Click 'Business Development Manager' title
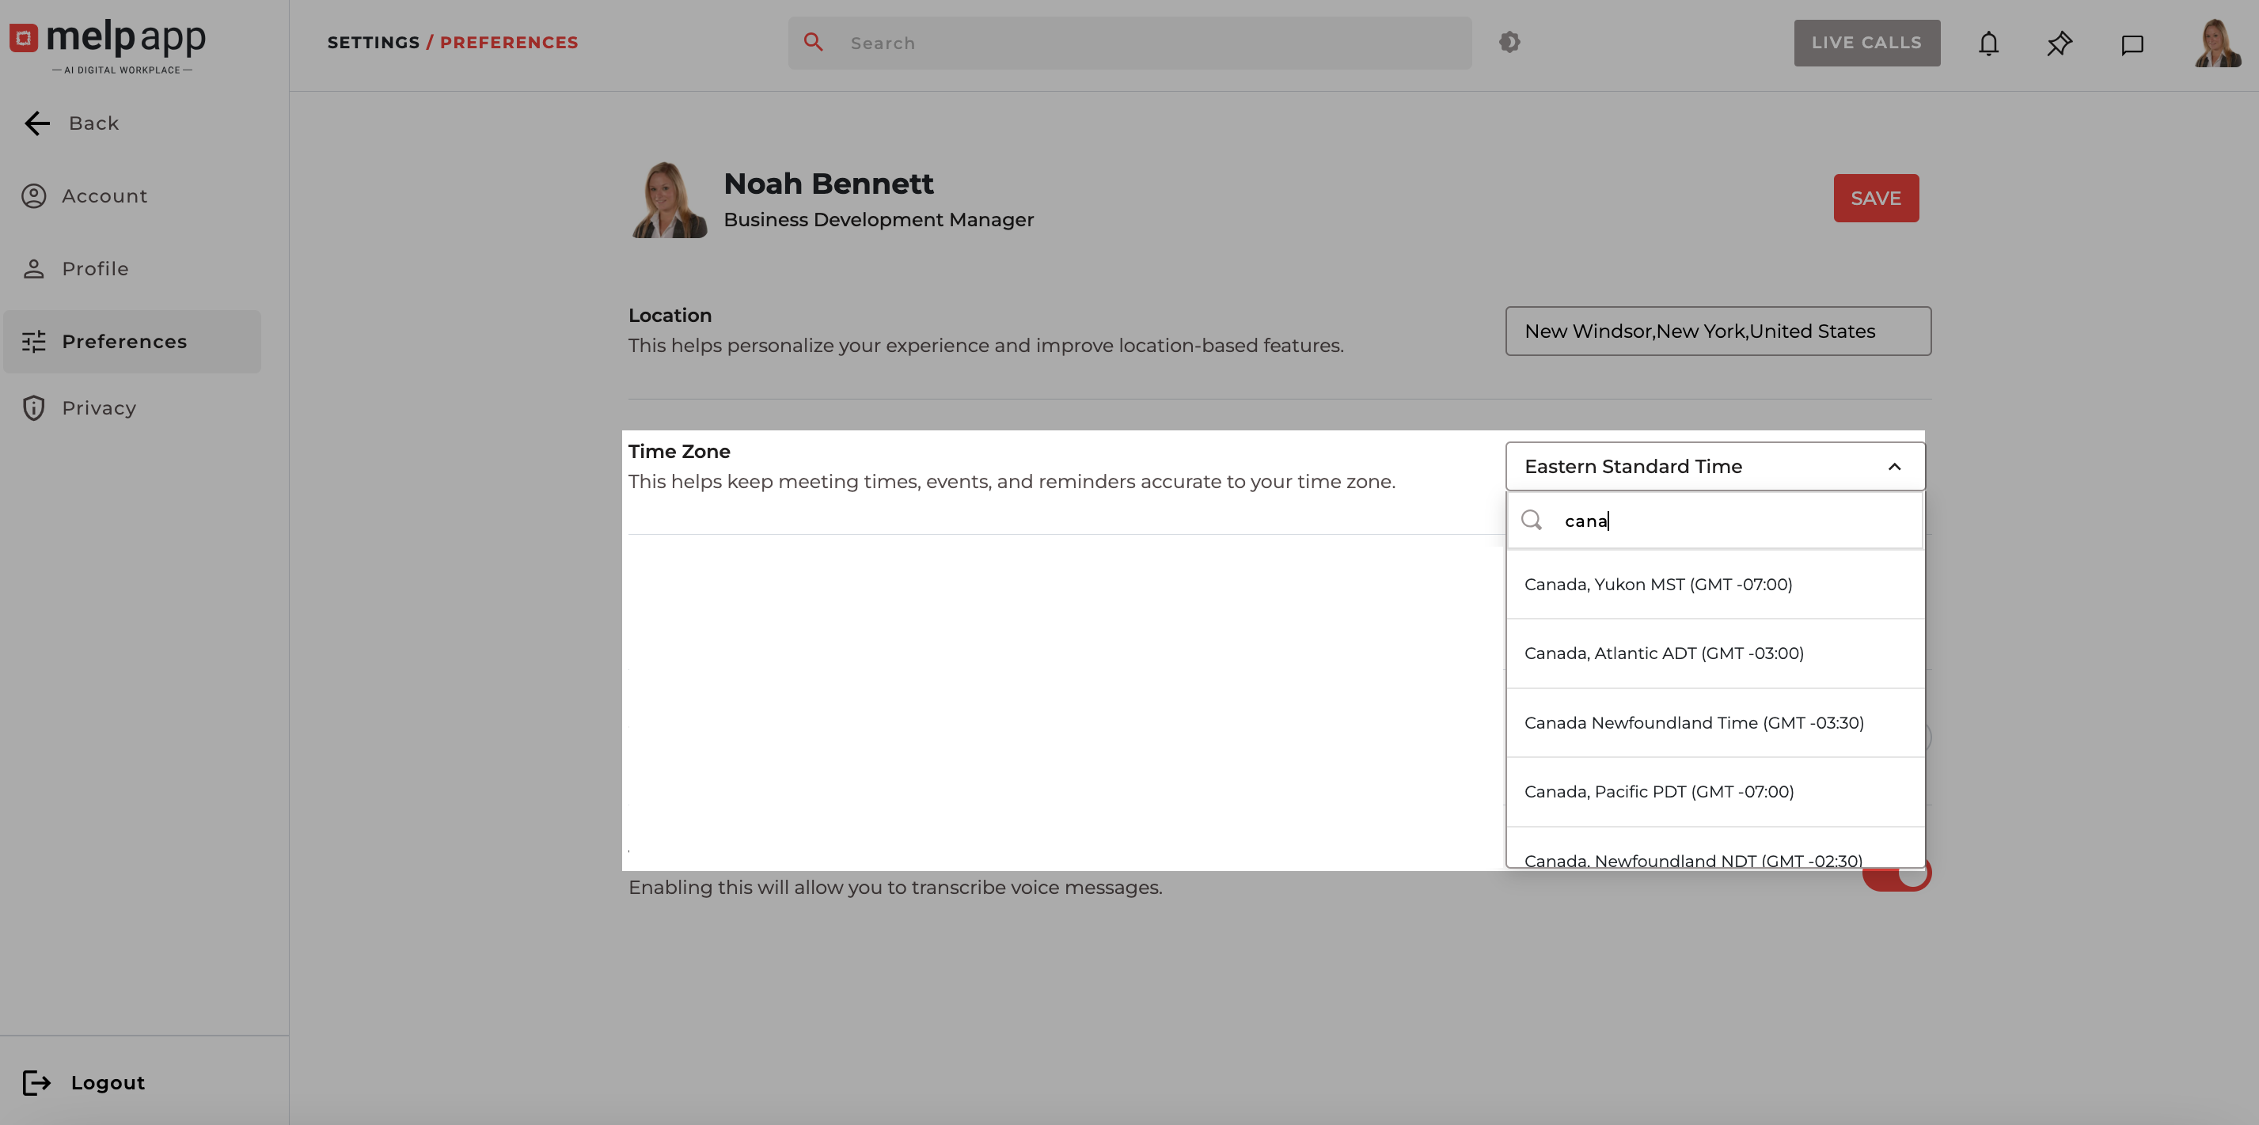This screenshot has width=2259, height=1125. 879,220
